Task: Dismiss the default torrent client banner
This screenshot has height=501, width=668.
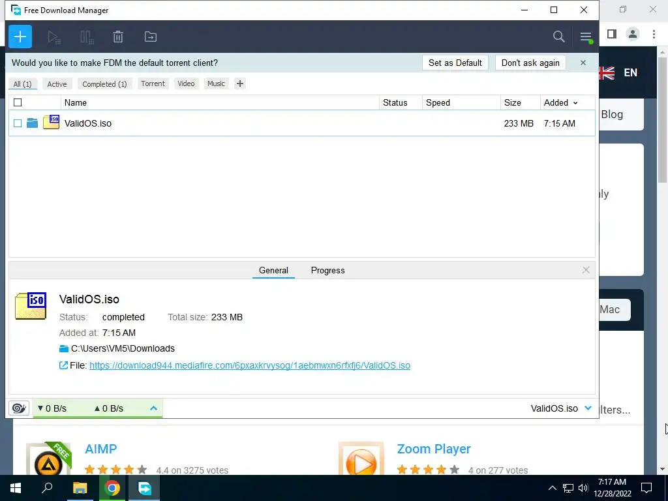Action: point(583,63)
